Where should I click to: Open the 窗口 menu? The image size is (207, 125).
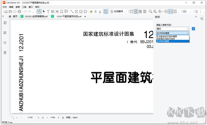pos(31,7)
